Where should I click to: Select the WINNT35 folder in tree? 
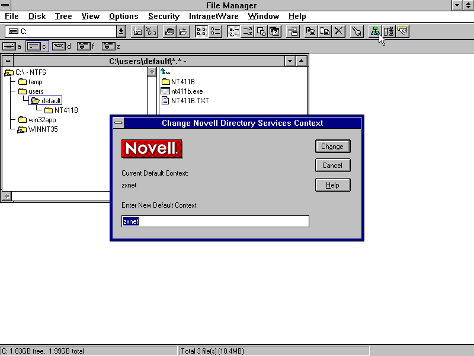pyautogui.click(x=37, y=129)
